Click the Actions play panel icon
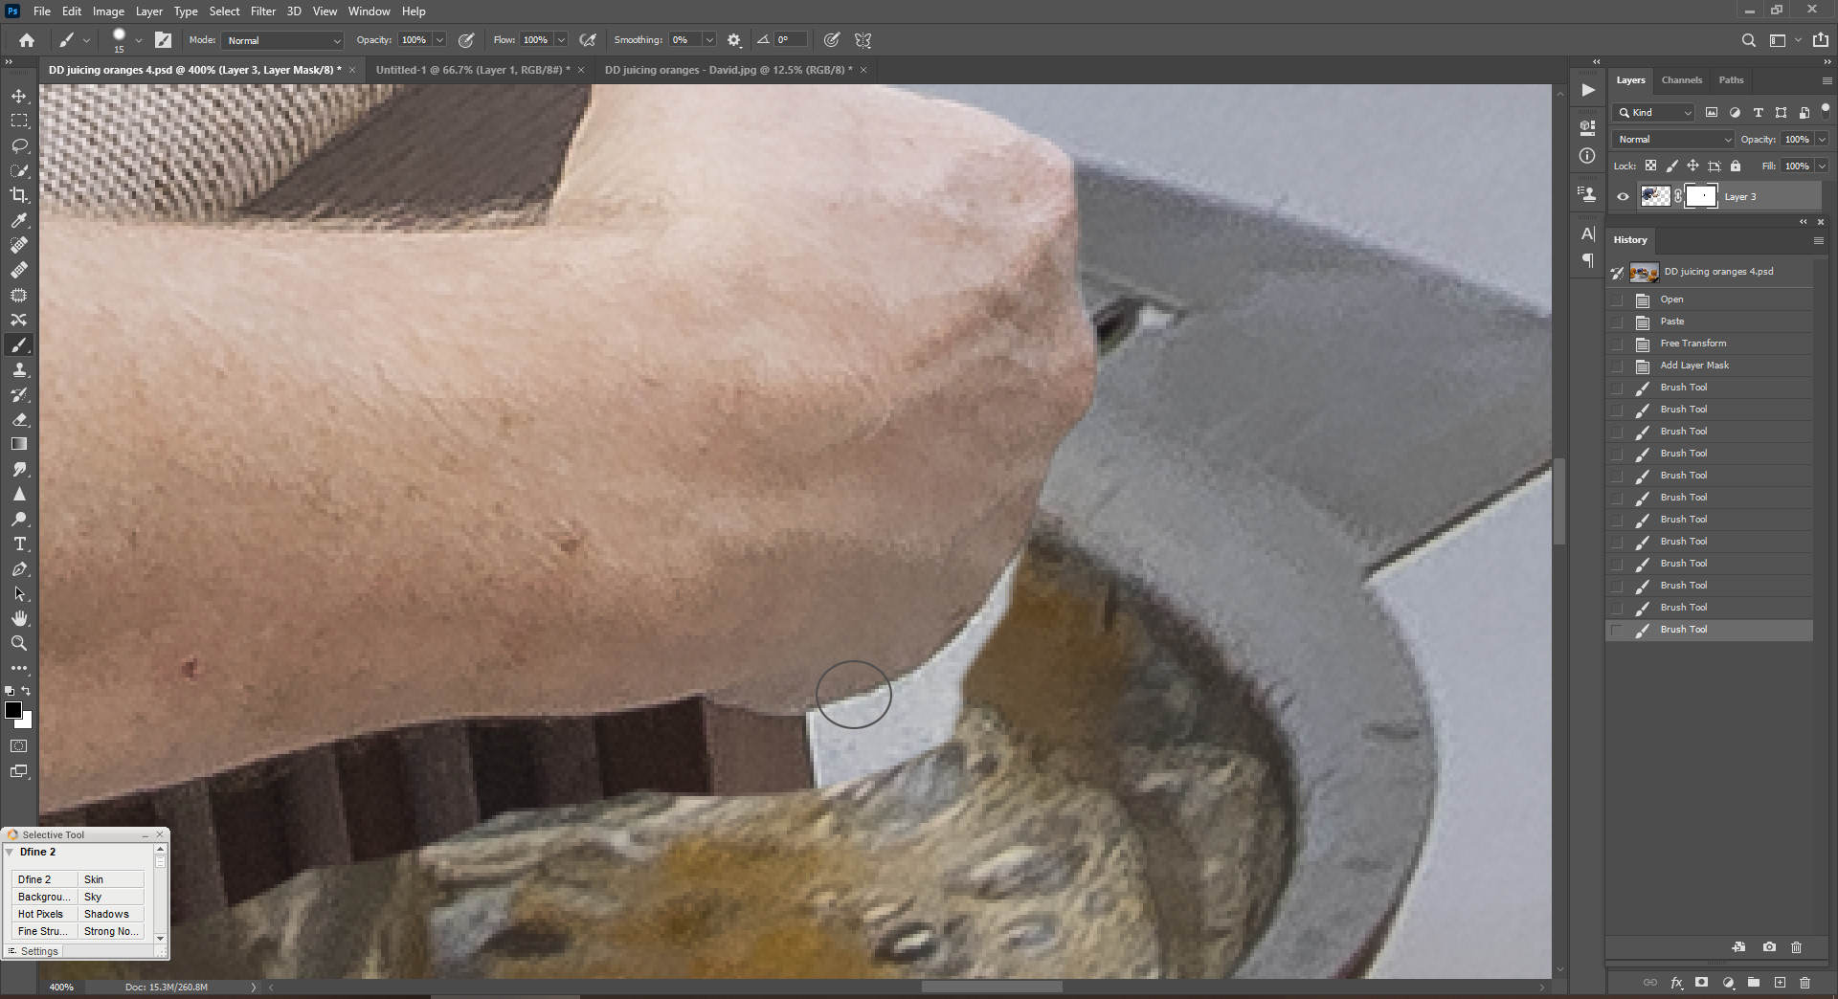 coord(1588,90)
